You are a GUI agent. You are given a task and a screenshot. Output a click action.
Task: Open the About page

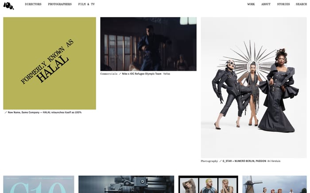pos(266,4)
